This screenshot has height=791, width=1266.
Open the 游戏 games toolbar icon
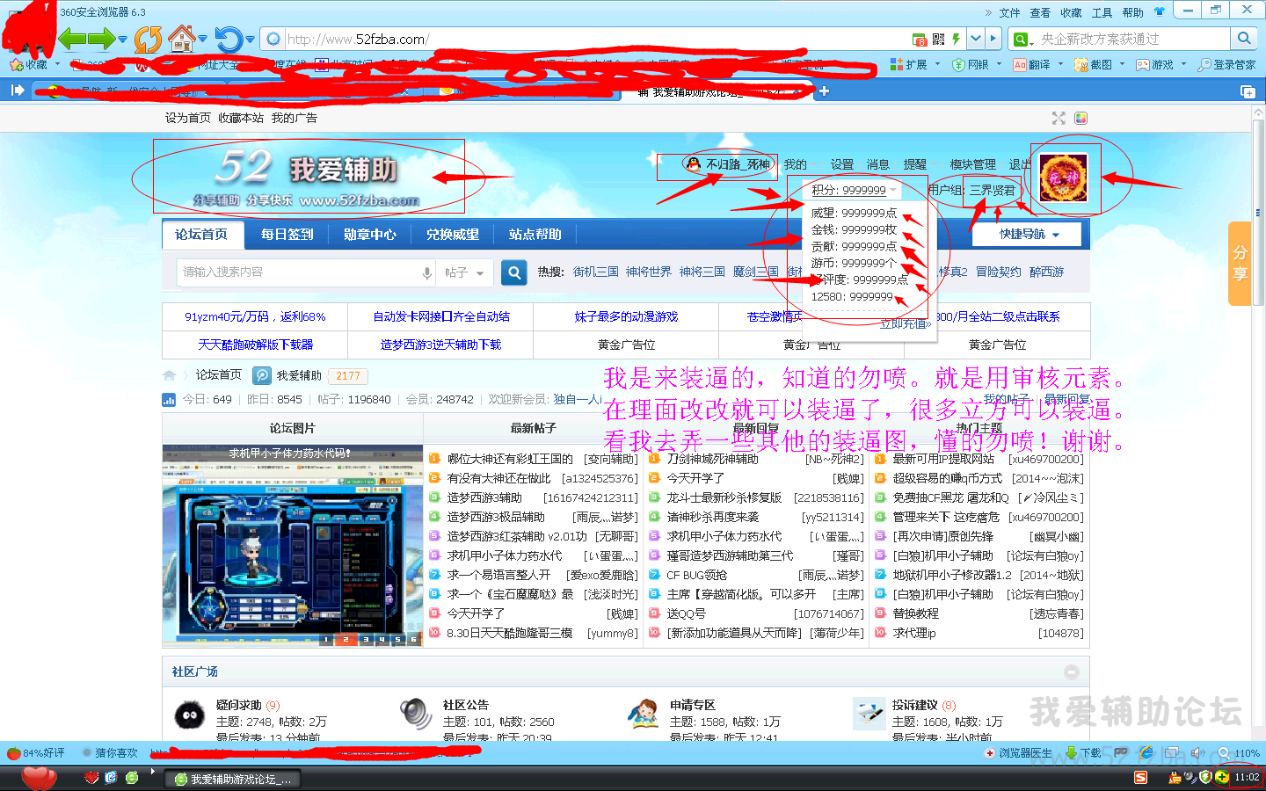1155,64
